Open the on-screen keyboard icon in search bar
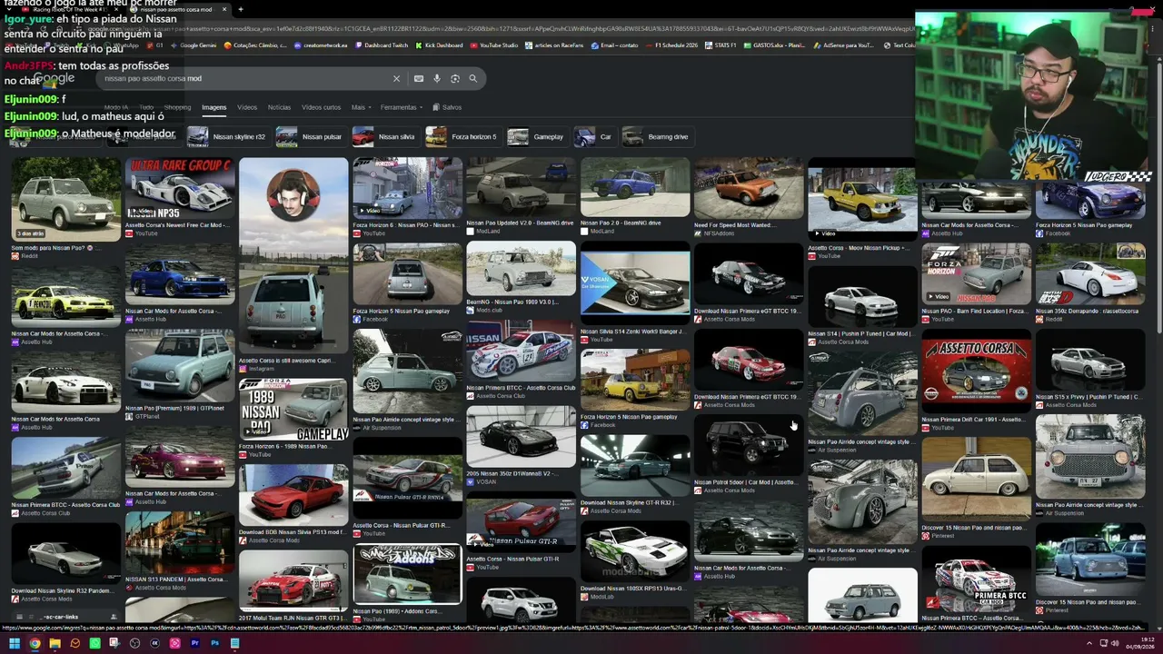 coord(419,79)
